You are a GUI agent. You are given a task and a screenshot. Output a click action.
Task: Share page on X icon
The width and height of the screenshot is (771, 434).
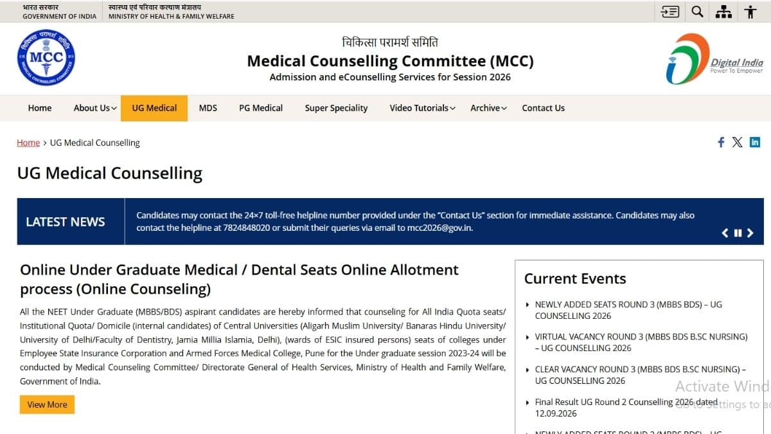pos(737,142)
